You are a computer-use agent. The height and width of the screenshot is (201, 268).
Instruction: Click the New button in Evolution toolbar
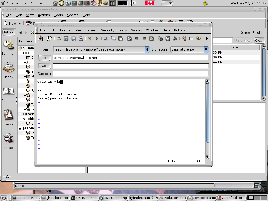(x=10, y=23)
